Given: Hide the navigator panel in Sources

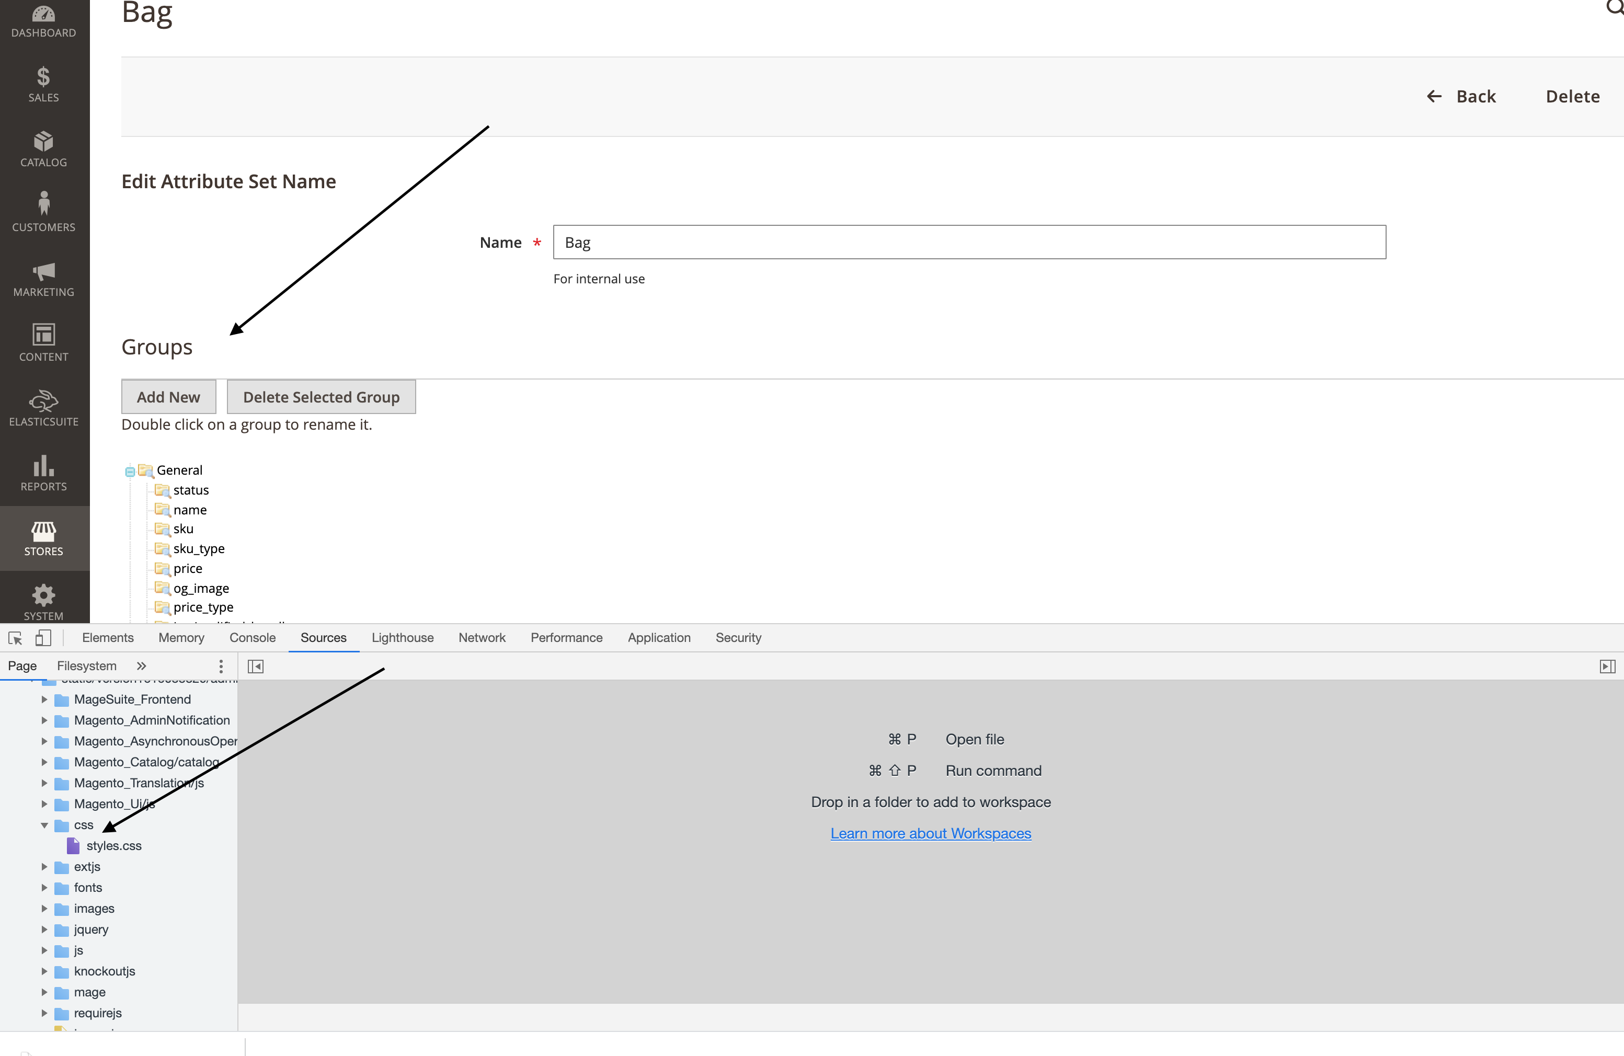Looking at the screenshot, I should [255, 667].
